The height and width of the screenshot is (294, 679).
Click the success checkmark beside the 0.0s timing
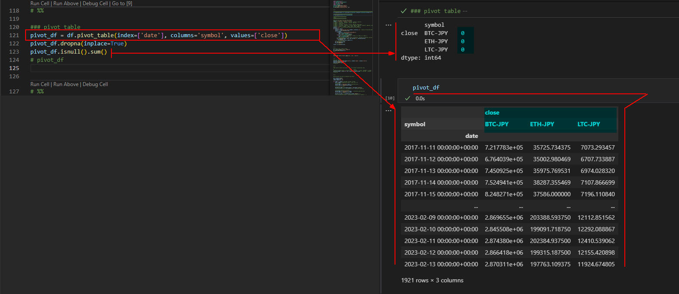tap(408, 98)
